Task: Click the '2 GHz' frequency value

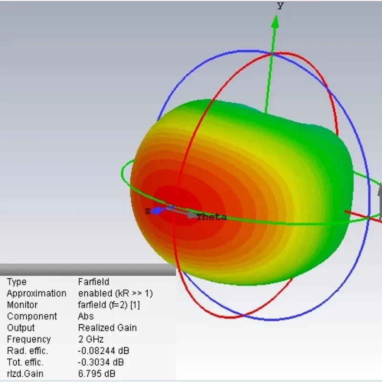Action: [91, 340]
